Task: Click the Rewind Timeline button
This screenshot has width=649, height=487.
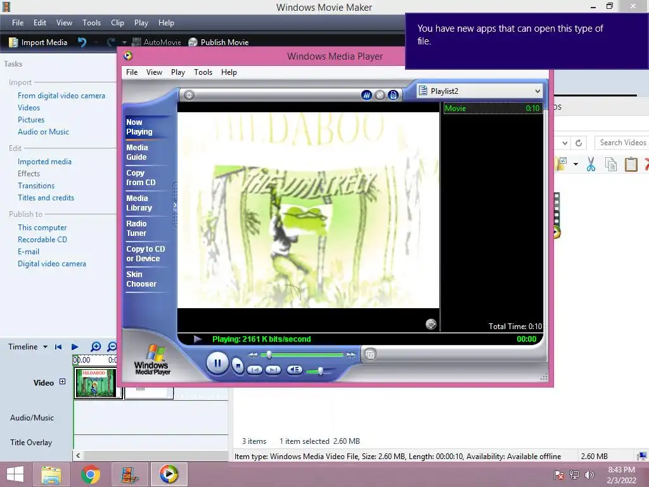Action: [x=58, y=347]
